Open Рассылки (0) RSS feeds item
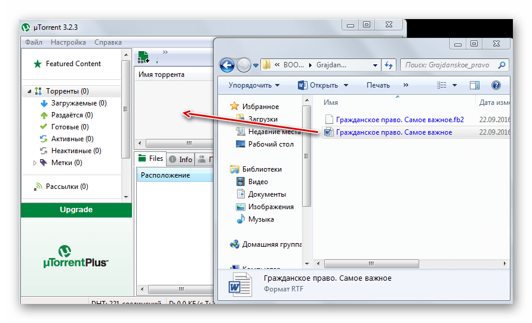The height and width of the screenshot is (323, 532). (x=61, y=186)
